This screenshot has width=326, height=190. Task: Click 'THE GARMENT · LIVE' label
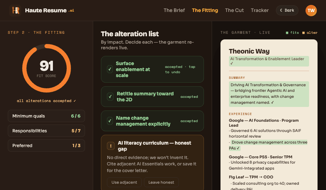pyautogui.click(x=245, y=33)
